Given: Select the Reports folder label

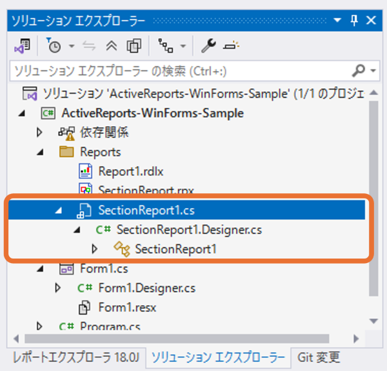Looking at the screenshot, I should pos(101,152).
